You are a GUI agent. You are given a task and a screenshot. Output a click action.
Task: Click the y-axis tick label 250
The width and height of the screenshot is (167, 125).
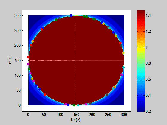17,31
